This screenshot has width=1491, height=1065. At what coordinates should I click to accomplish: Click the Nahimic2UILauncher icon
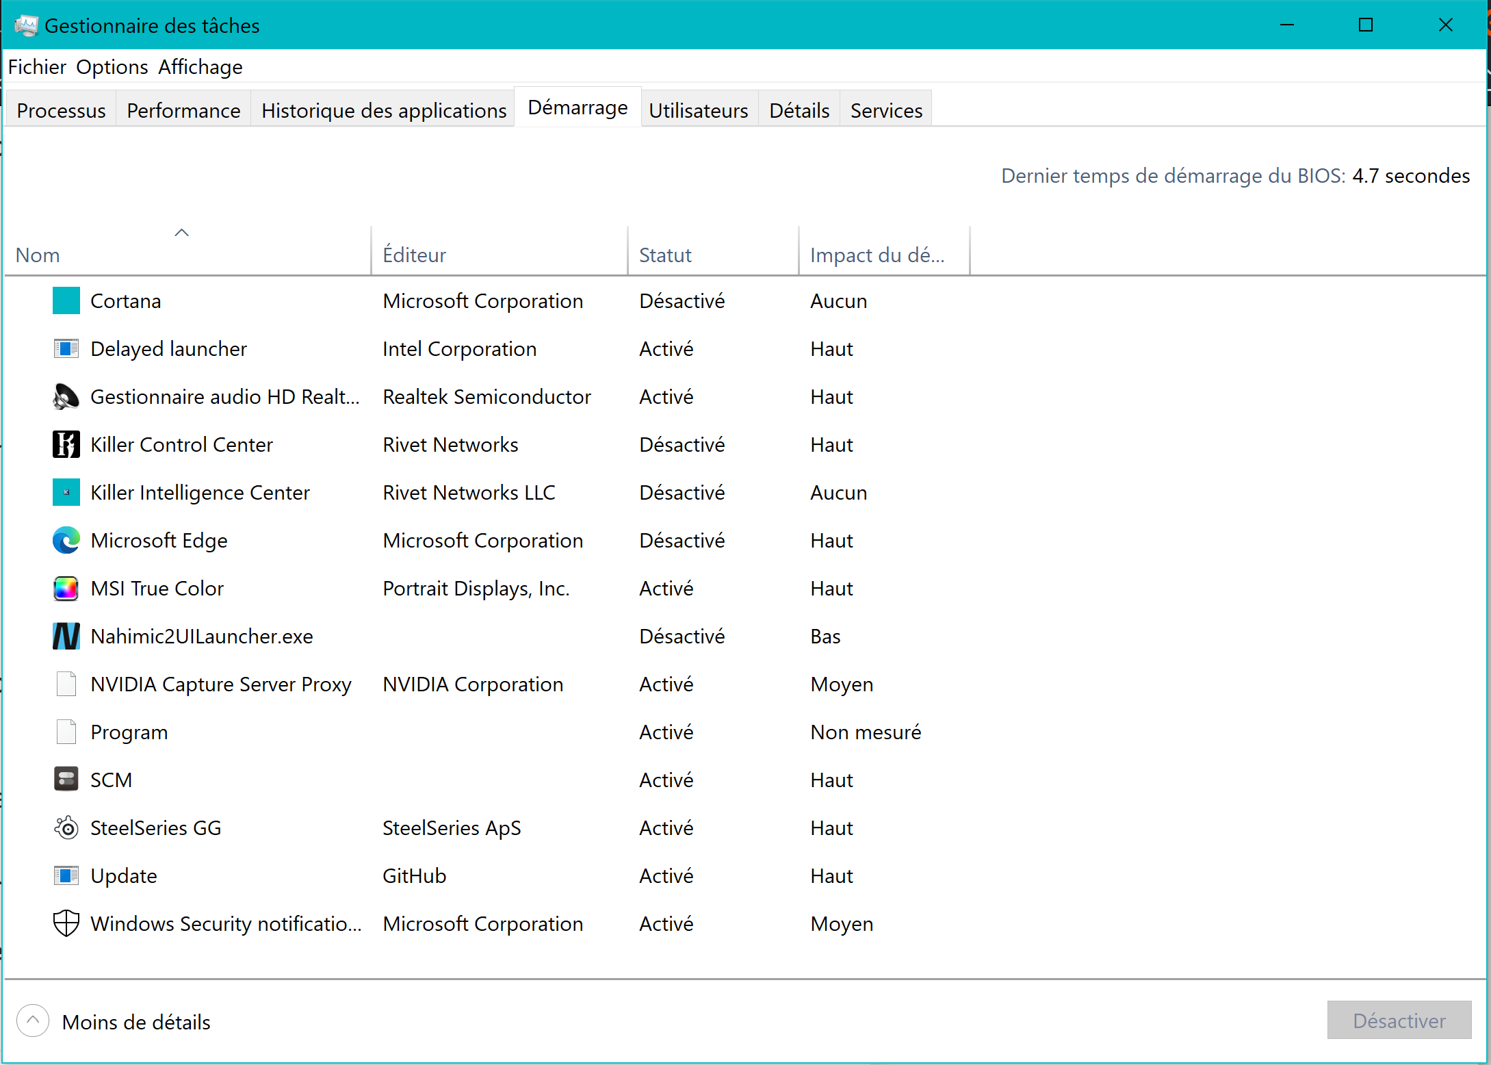66,637
